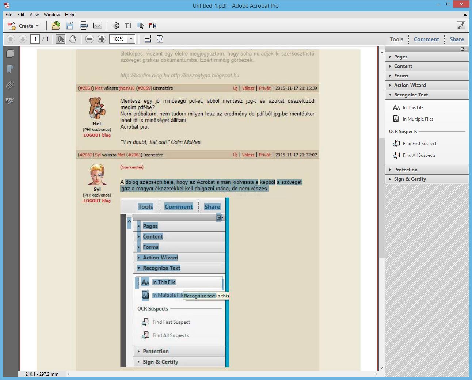The image size is (472, 380).
Task: Click the Email envelope icon
Action: (98, 26)
